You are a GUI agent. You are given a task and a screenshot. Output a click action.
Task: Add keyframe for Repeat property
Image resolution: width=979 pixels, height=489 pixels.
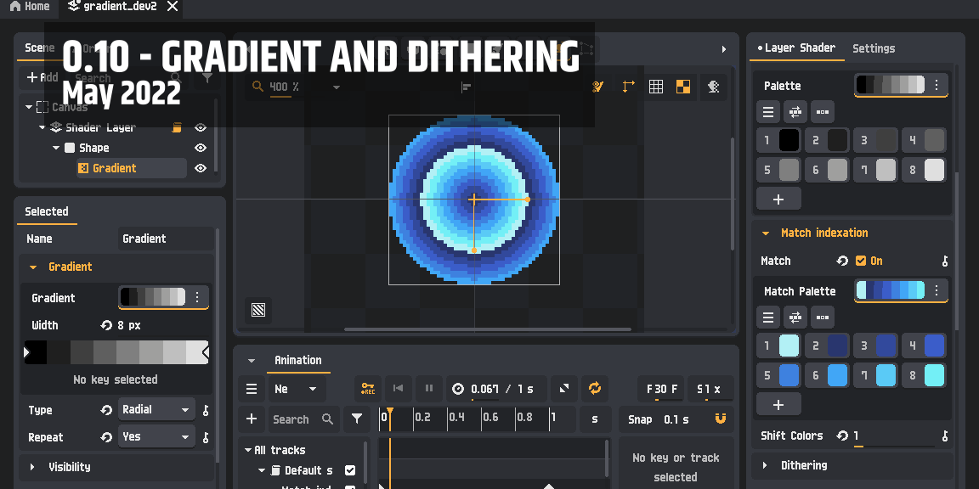tap(206, 438)
